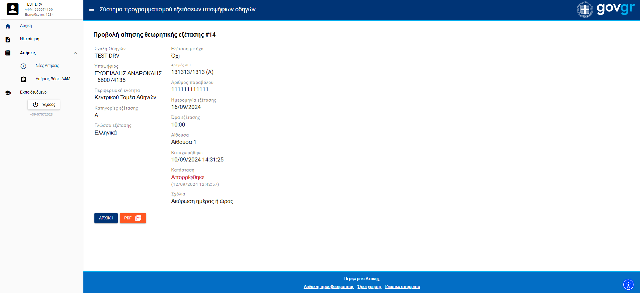The image size is (640, 293).
Task: Log out using the Έξοδος button
Action: click(44, 105)
